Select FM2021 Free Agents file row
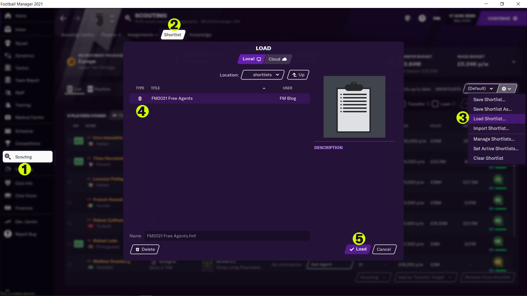This screenshot has height=296, width=527. pyautogui.click(x=220, y=98)
